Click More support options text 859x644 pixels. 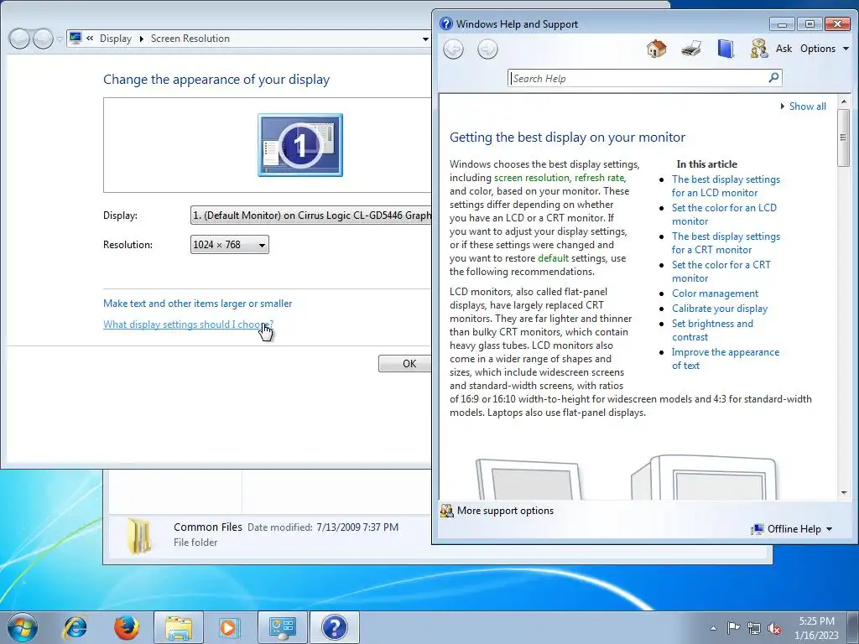(505, 511)
